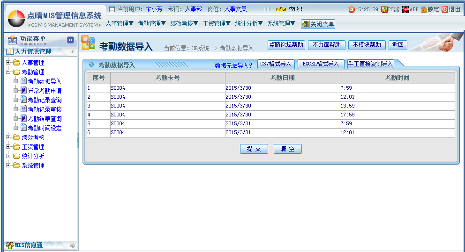Click the MIS信息通 icon at bottom left

pos(9,245)
